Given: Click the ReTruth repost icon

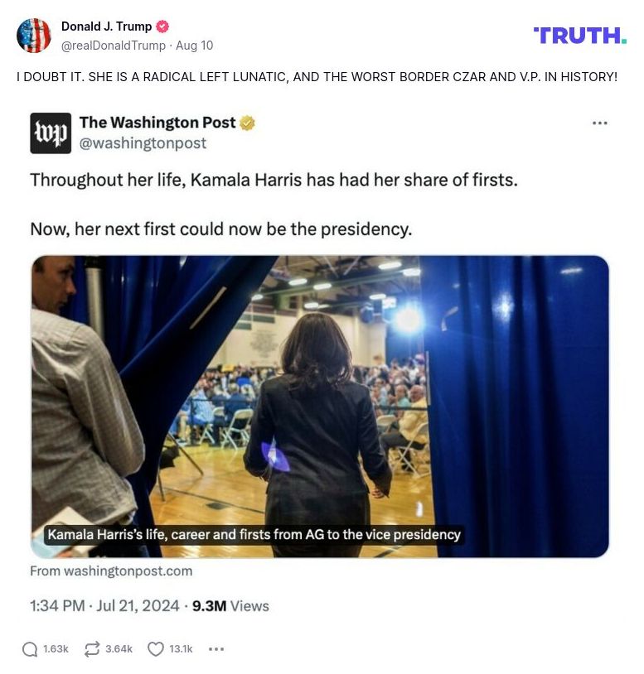Looking at the screenshot, I should click(91, 649).
